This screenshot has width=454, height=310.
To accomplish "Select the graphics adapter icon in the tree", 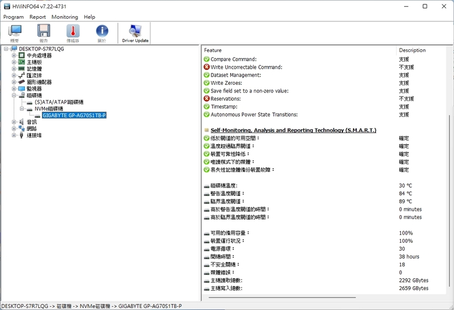I will [22, 82].
